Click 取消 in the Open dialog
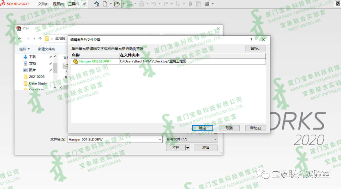The image size is (341, 189). click(x=206, y=148)
